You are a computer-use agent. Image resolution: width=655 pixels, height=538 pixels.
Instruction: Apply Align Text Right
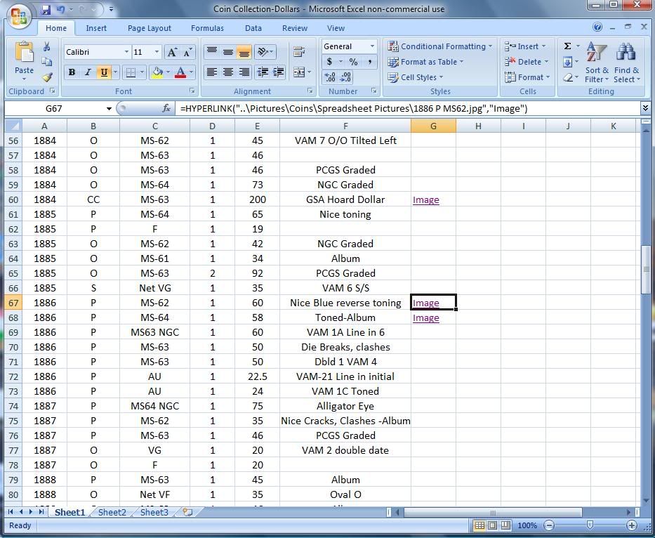(244, 72)
